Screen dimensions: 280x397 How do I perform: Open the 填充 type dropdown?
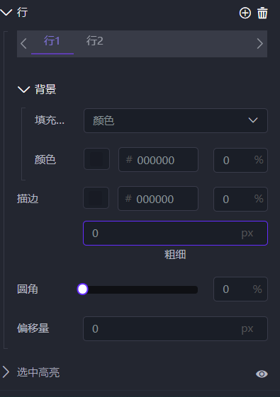click(x=176, y=120)
